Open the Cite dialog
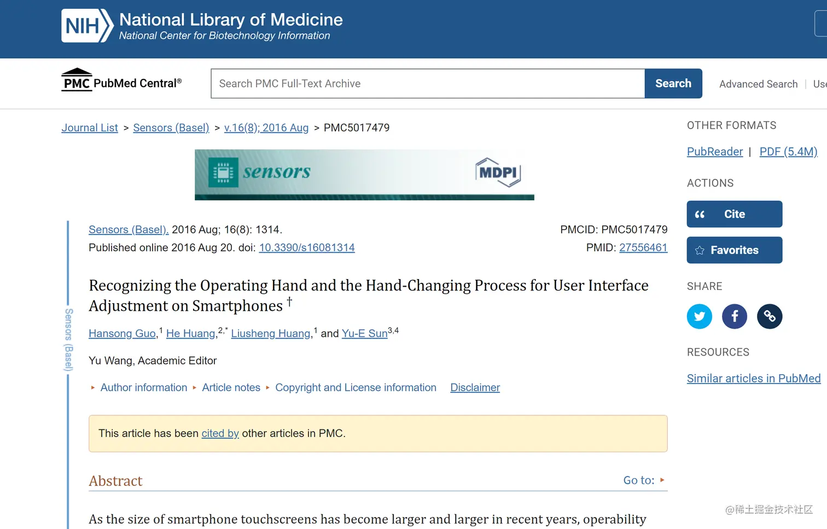The height and width of the screenshot is (529, 827). [734, 214]
